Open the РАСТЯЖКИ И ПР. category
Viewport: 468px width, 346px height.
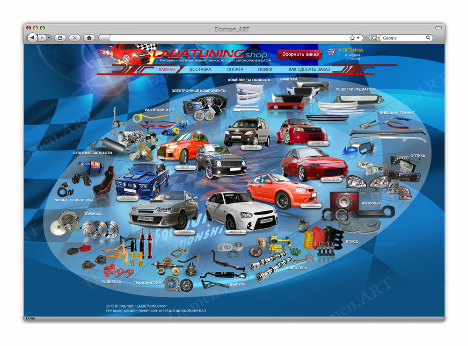tap(160, 110)
